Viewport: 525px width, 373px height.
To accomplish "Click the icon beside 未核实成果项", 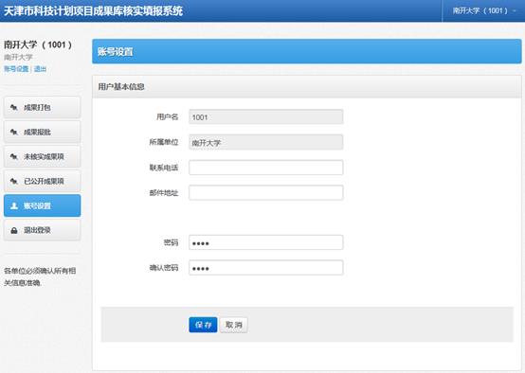I will click(13, 156).
